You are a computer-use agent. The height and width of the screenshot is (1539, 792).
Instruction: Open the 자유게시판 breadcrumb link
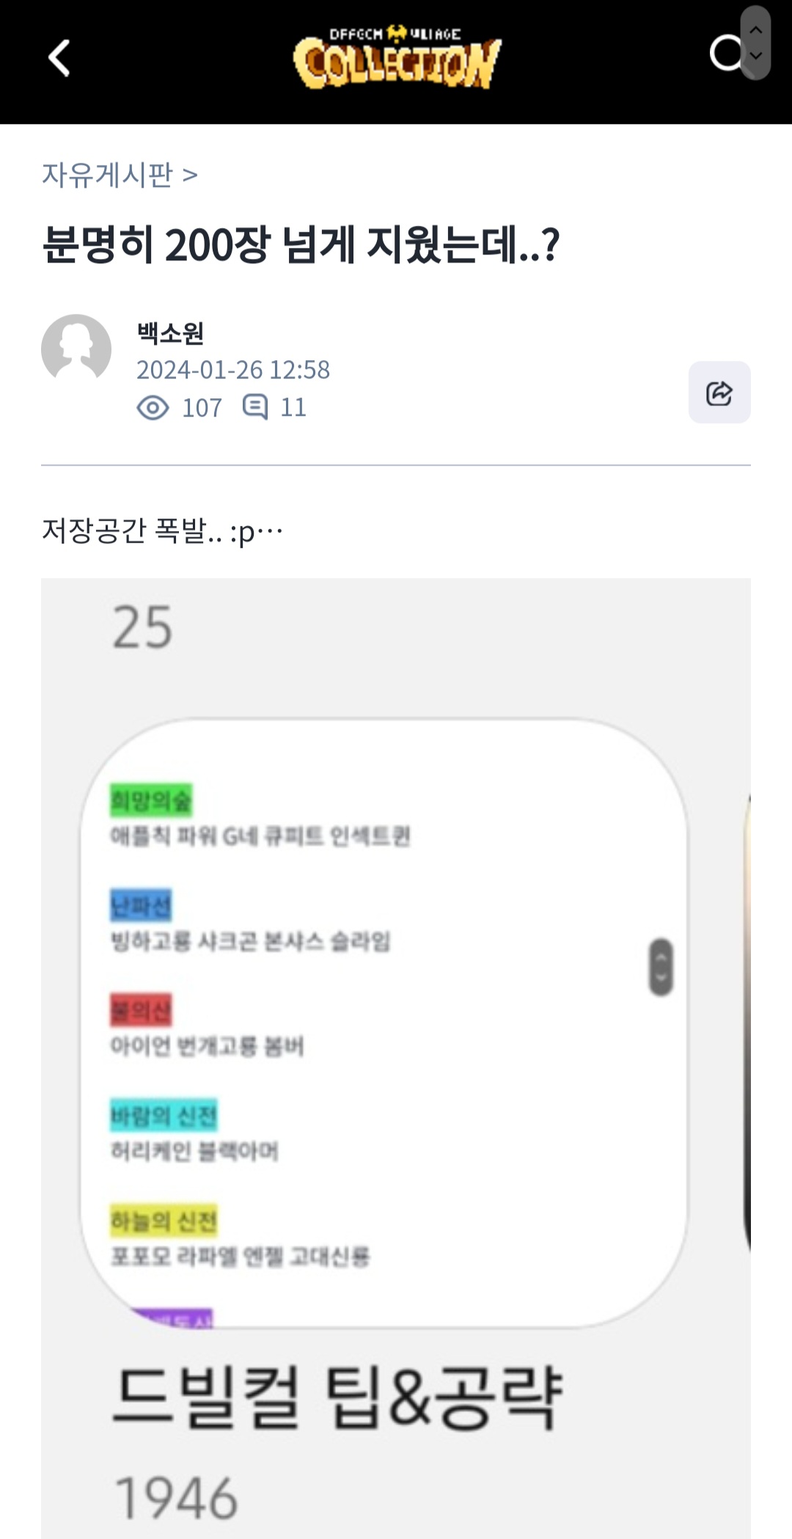pos(107,175)
